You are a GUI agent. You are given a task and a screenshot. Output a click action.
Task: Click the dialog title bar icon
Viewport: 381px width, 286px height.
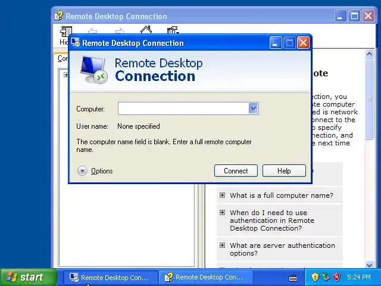[75, 42]
